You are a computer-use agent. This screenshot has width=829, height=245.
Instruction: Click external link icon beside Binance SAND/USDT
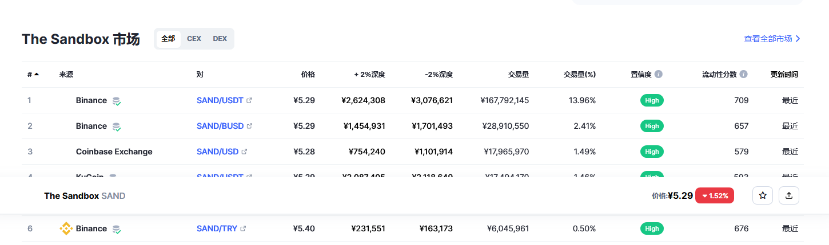click(249, 100)
